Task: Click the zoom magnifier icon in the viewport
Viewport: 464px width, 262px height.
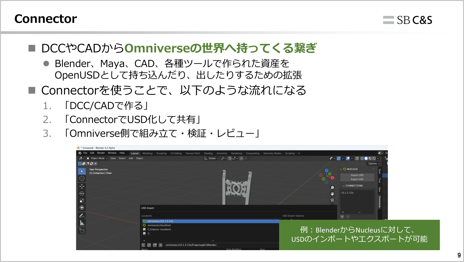Action: coord(332,187)
